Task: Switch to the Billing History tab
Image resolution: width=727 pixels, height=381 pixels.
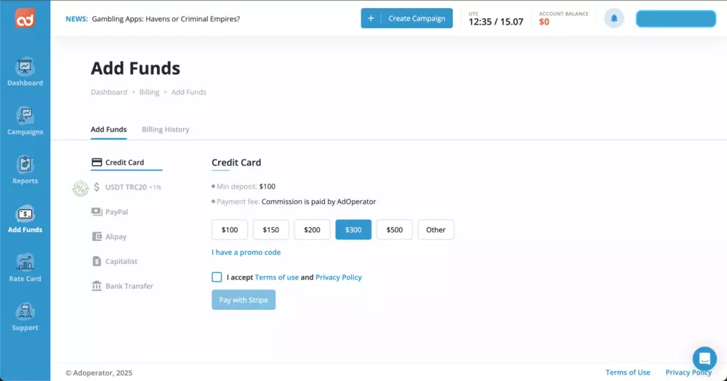Action: pos(166,130)
